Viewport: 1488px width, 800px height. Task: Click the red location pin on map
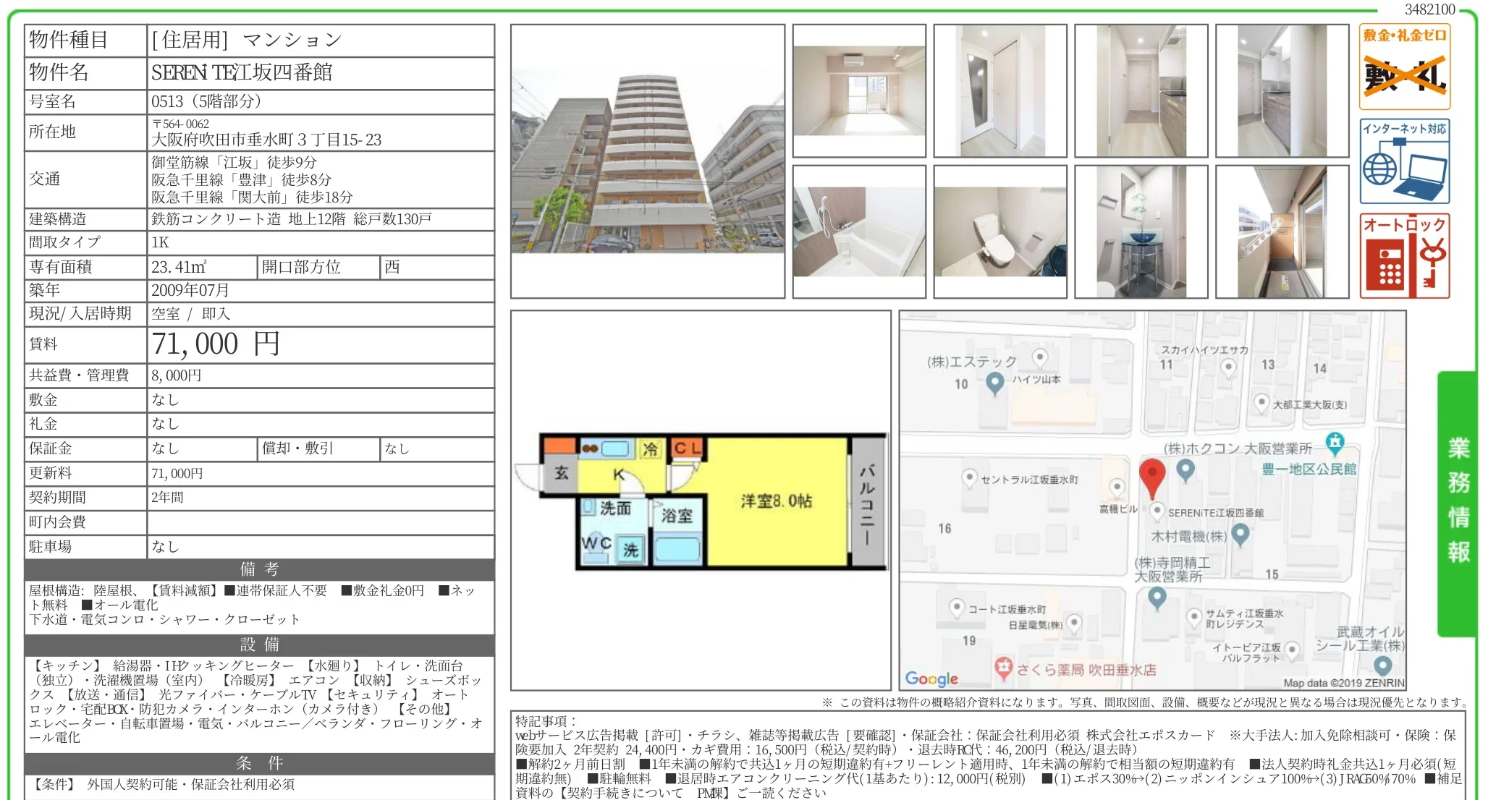click(1152, 478)
